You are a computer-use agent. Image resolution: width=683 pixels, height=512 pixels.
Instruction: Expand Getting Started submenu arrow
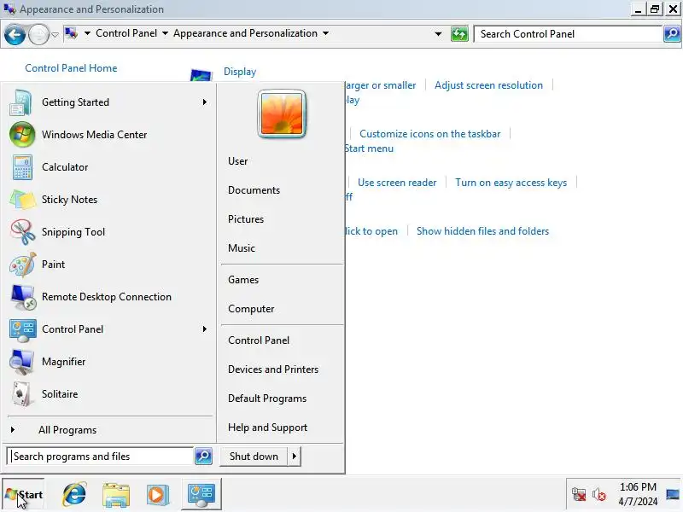tap(205, 102)
